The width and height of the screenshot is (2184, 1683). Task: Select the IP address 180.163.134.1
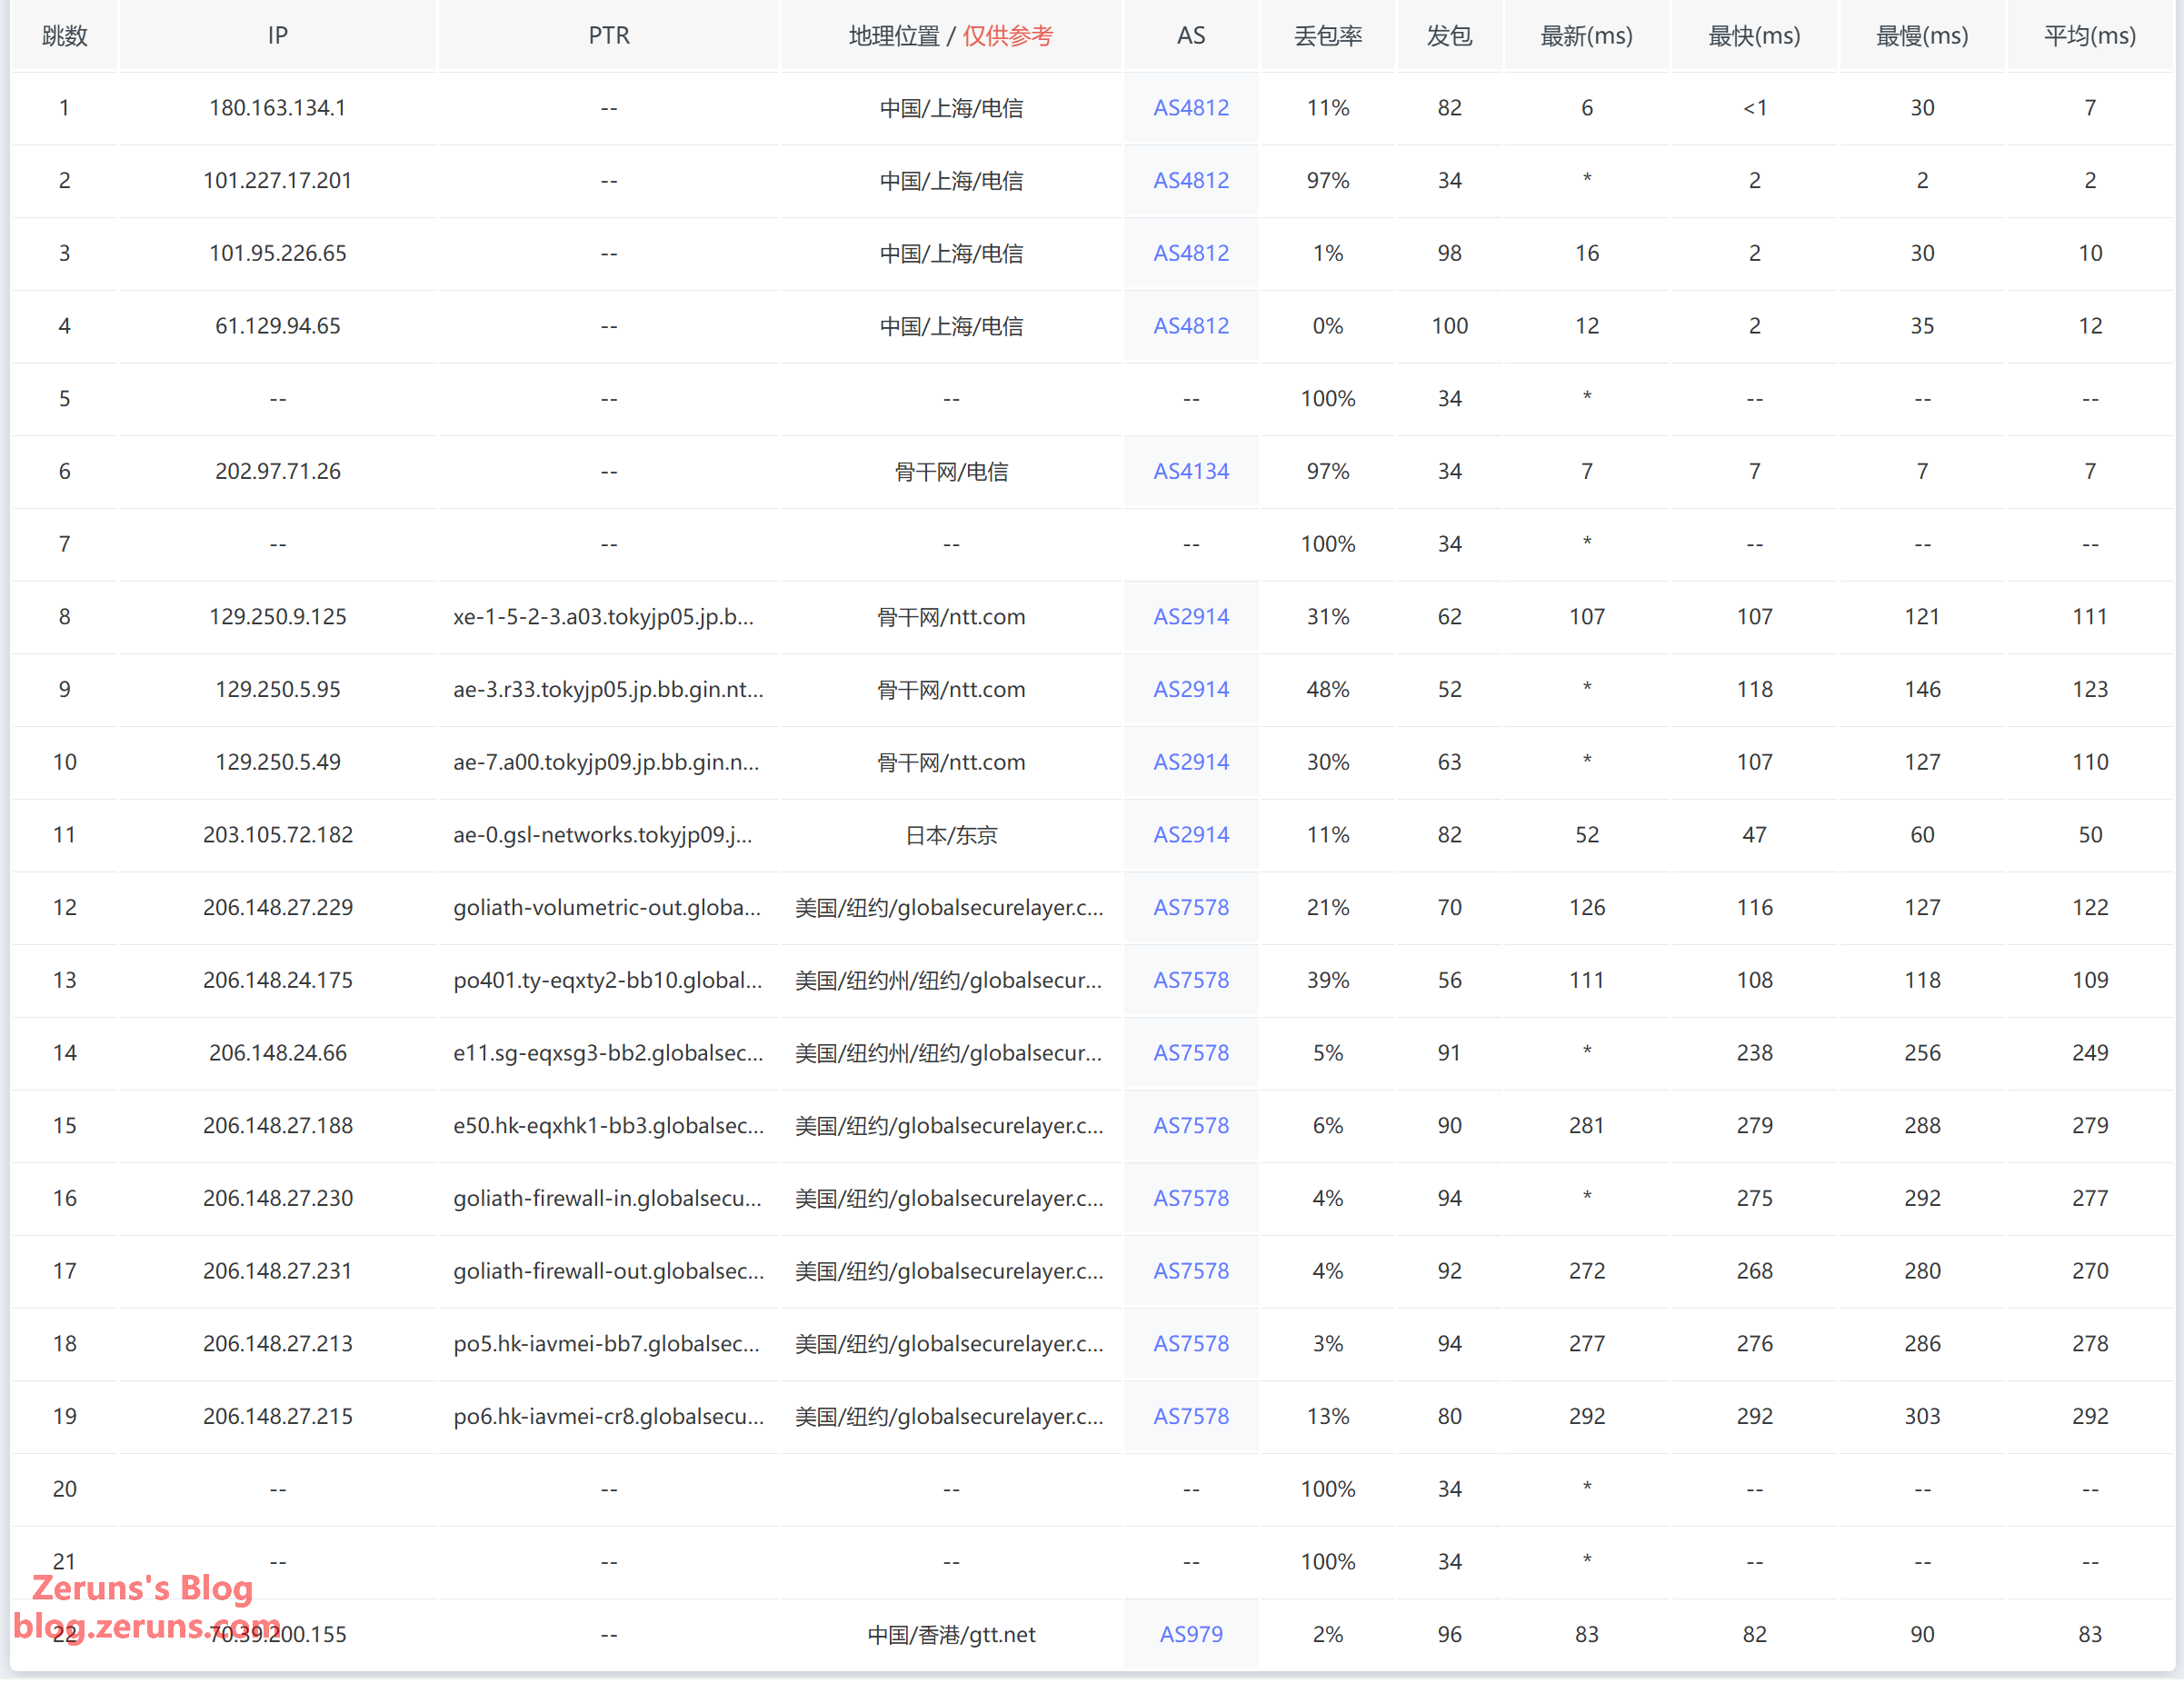(277, 108)
